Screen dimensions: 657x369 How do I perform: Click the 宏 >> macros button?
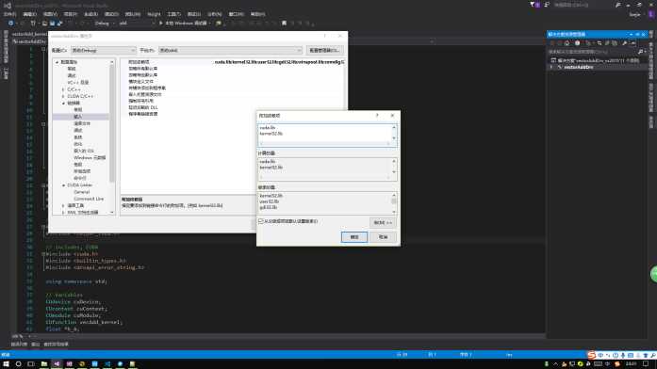point(383,222)
